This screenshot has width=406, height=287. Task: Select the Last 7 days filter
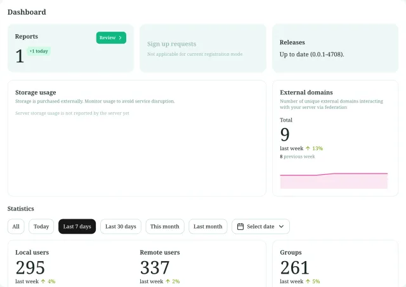click(77, 227)
